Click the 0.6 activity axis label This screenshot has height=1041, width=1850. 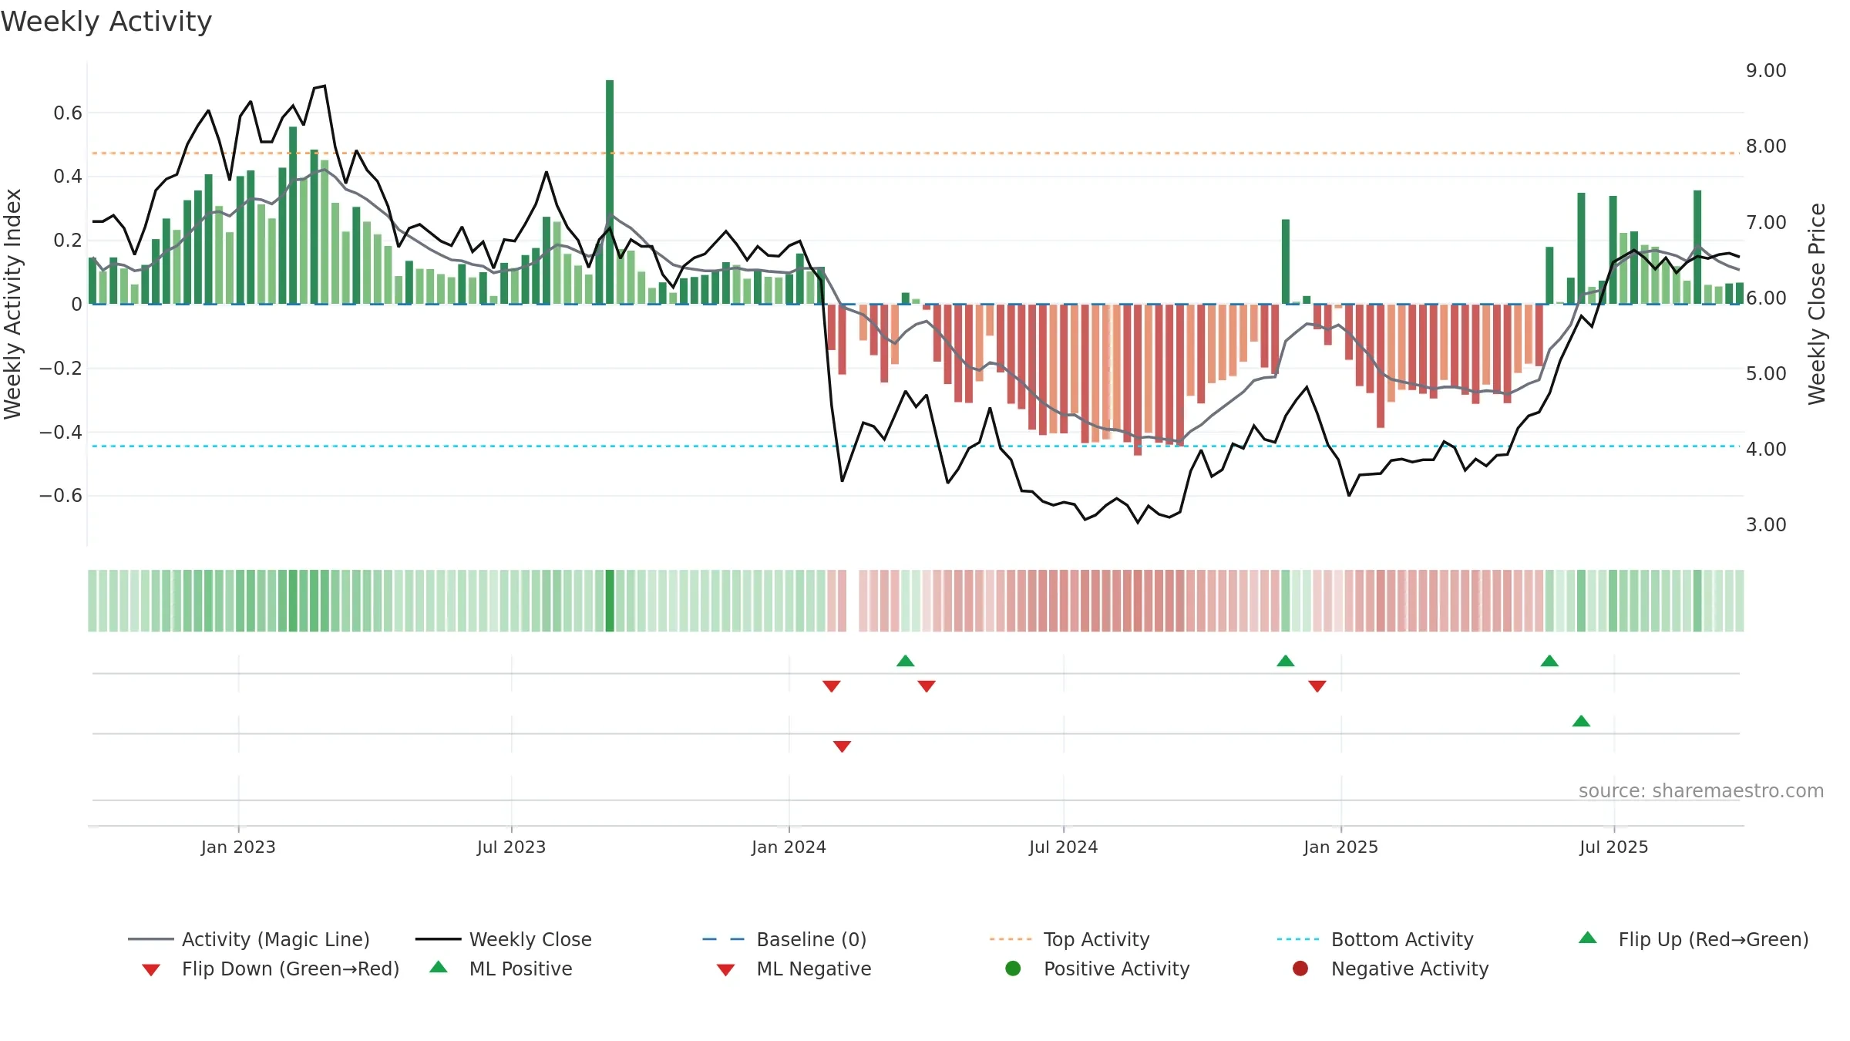click(68, 113)
